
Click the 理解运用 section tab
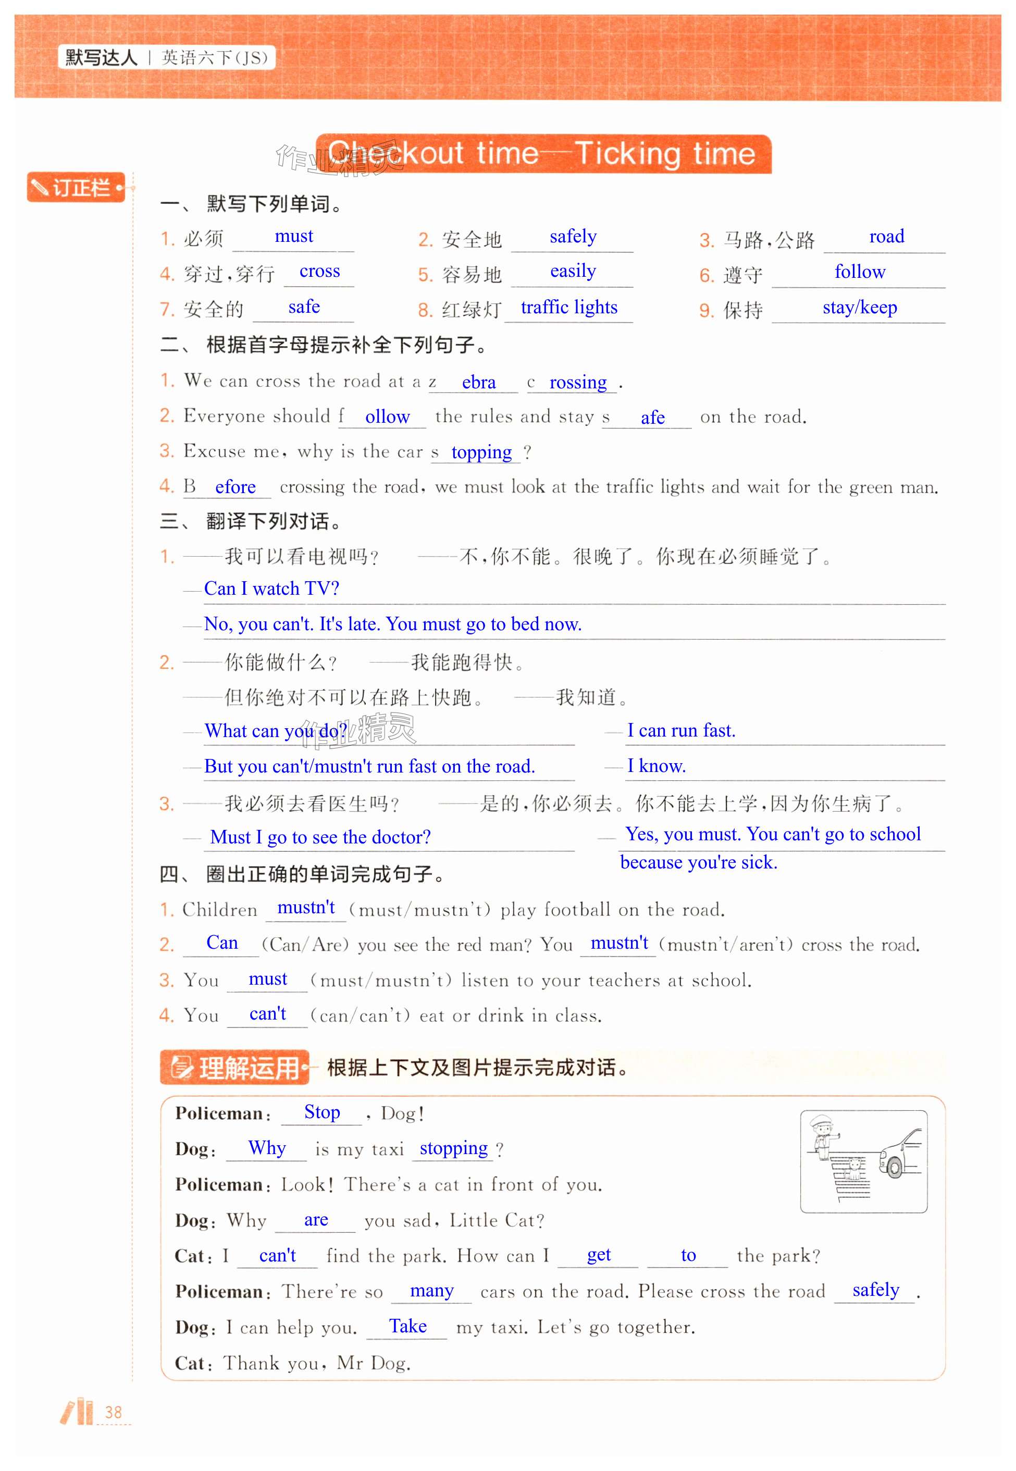point(234,1068)
